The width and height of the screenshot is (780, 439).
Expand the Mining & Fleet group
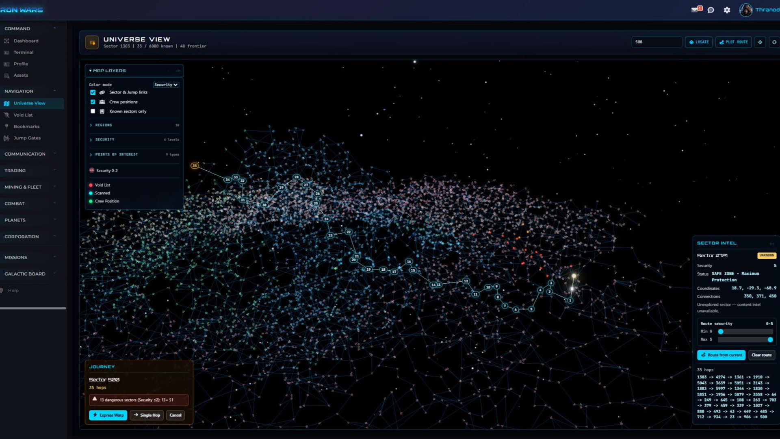[30, 187]
